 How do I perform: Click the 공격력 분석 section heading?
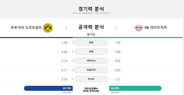pos(91,27)
